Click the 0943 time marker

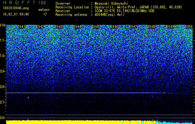[59, 27]
